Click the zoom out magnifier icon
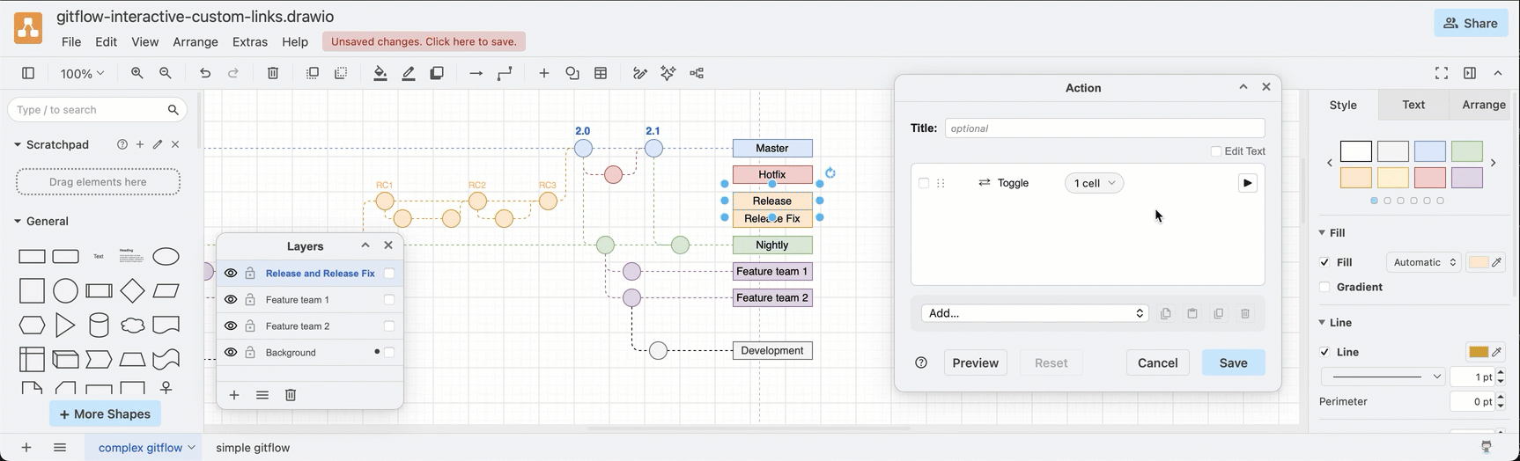Screen dimensions: 1520x461 point(166,74)
